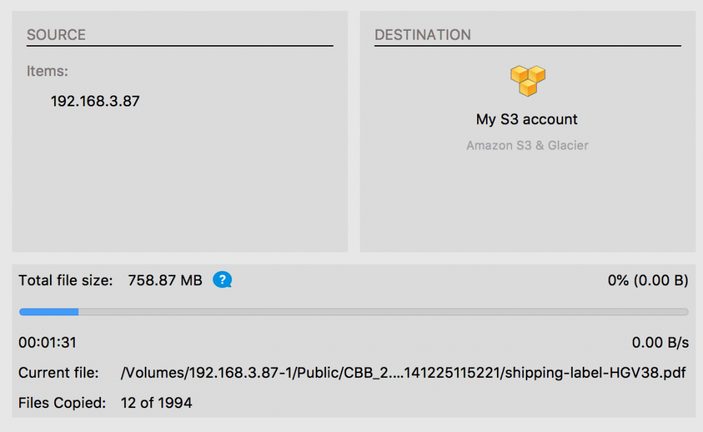Click the 12 of 1994 count
This screenshot has height=432, width=703.
point(156,403)
